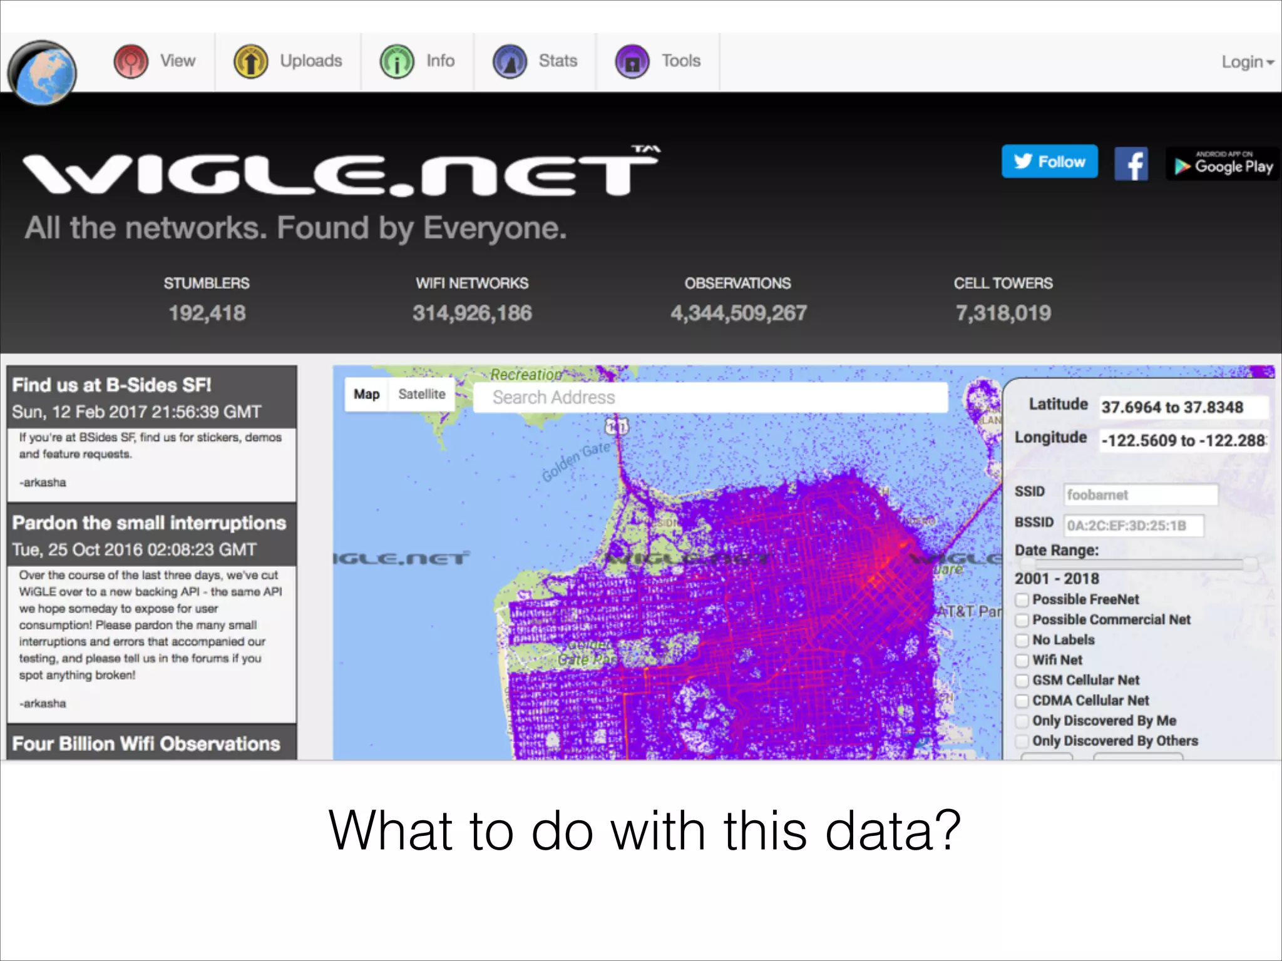The height and width of the screenshot is (961, 1282).
Task: Tick the GSM Cellular Net checkbox
Action: pos(1022,681)
